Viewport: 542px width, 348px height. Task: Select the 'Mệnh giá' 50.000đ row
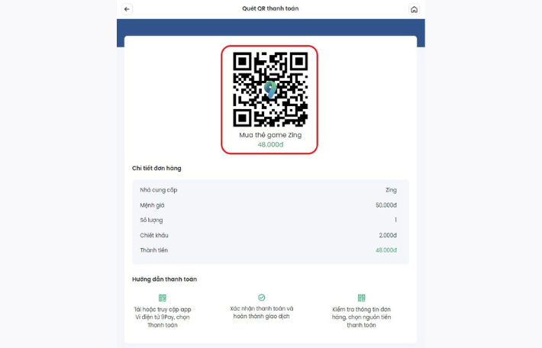point(268,205)
